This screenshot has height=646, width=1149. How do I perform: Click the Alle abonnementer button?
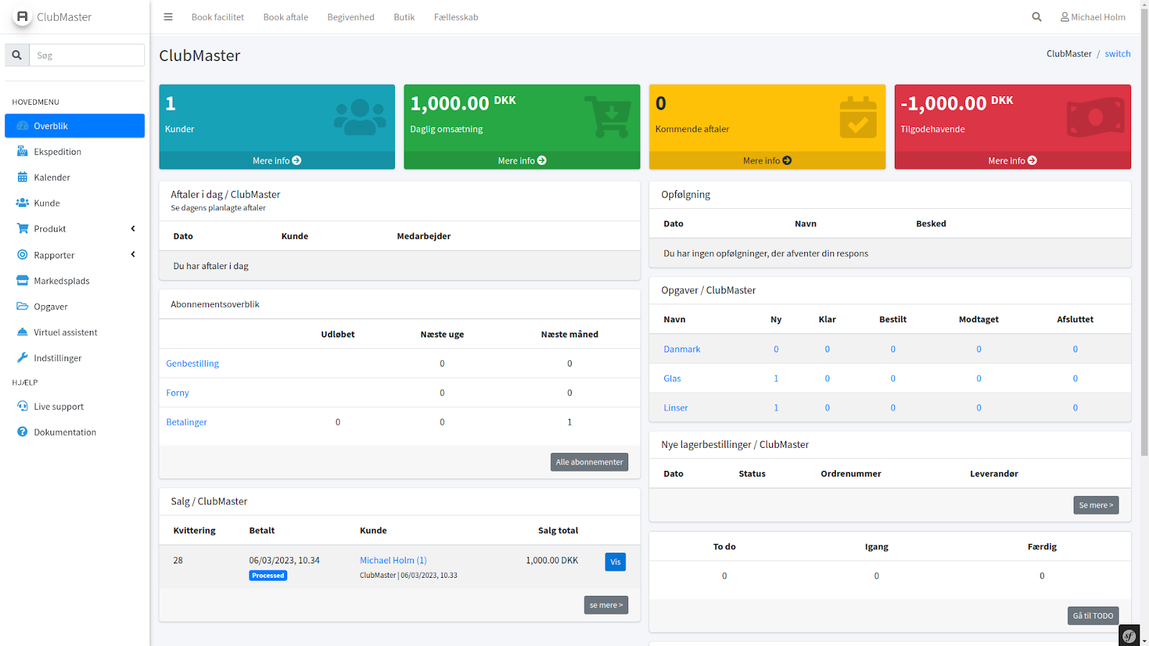point(589,462)
